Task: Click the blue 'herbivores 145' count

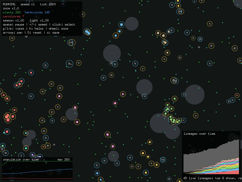Action: tap(37, 12)
